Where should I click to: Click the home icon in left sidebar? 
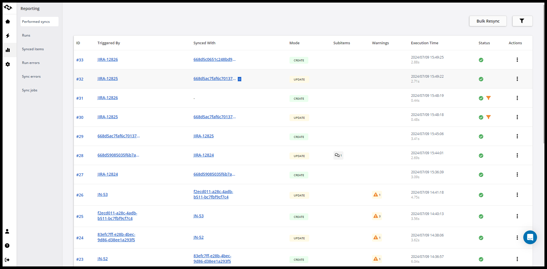point(8,21)
